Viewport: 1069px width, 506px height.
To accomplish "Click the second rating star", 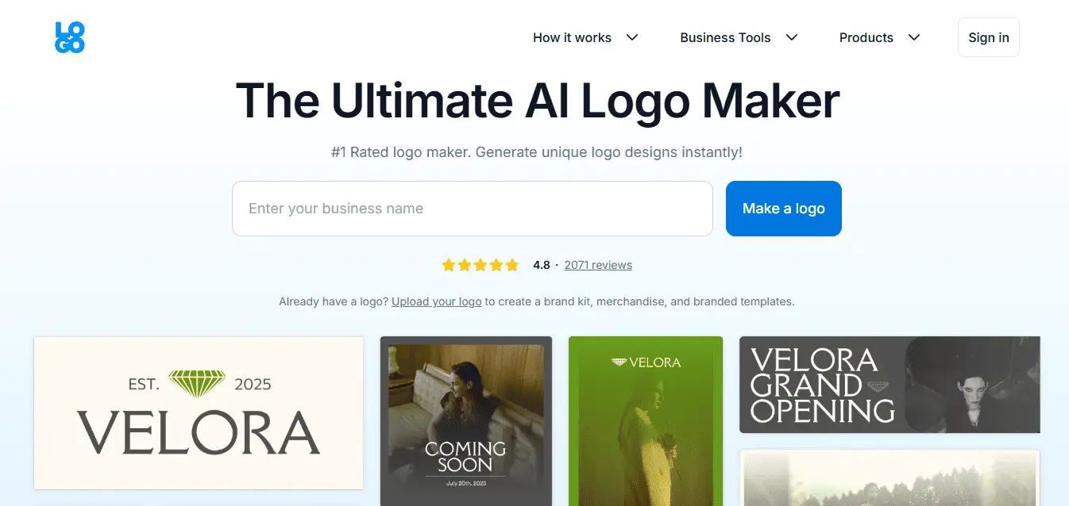I will tap(465, 265).
